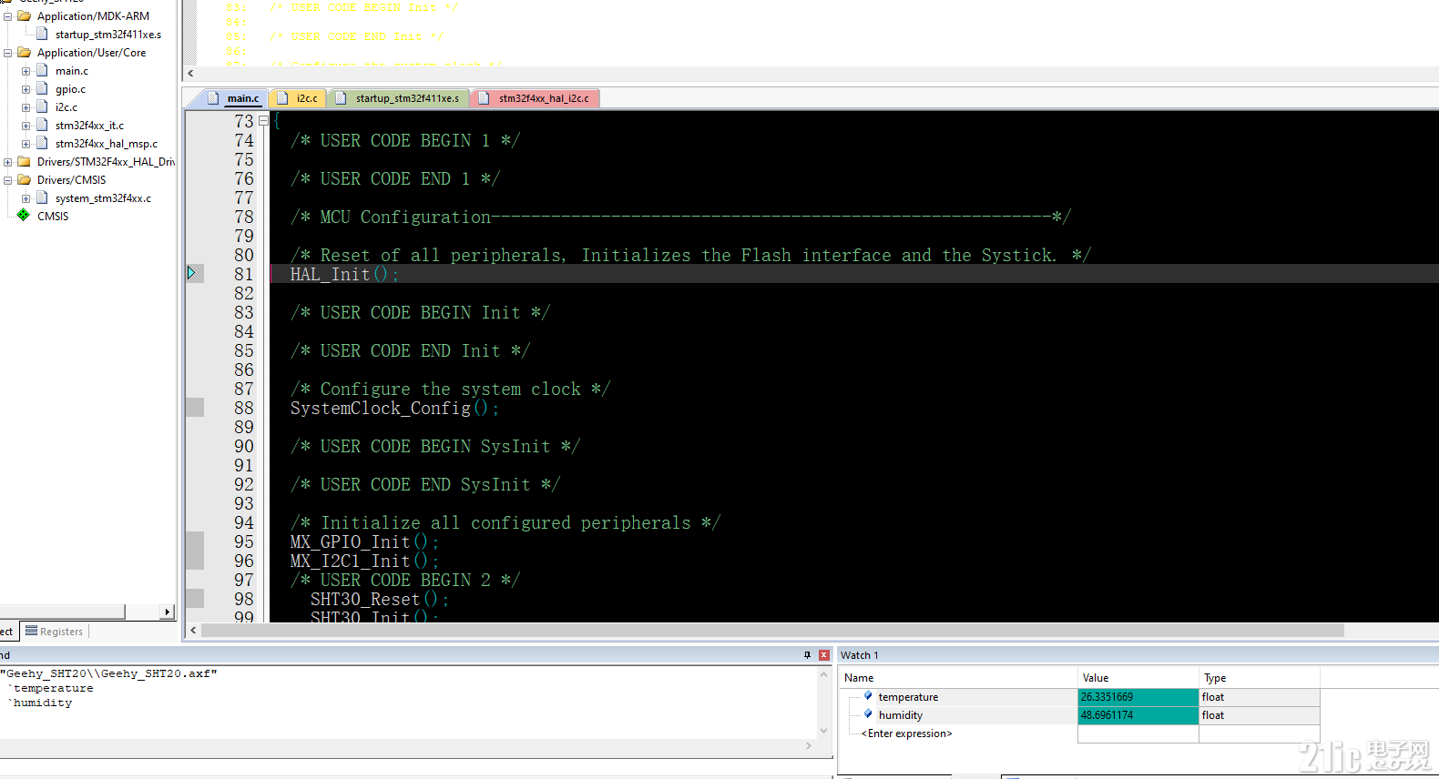Click the stm32f4xx_it.c file icon in tree
1439x779 pixels.
click(x=42, y=125)
